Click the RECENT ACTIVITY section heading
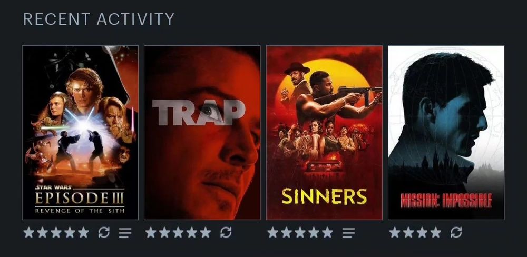527x257 pixels. tap(99, 19)
